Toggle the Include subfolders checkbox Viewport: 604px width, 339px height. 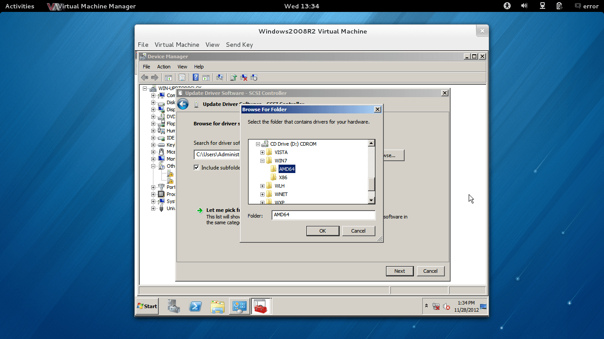[196, 168]
